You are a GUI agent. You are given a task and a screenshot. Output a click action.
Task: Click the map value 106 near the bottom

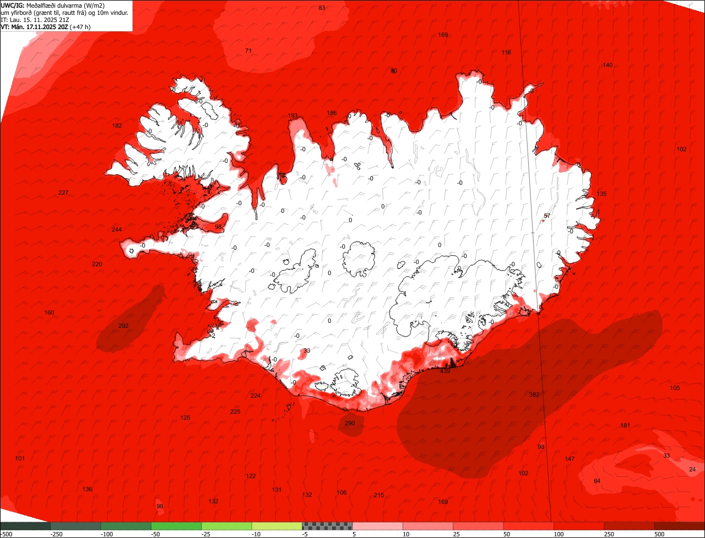341,493
